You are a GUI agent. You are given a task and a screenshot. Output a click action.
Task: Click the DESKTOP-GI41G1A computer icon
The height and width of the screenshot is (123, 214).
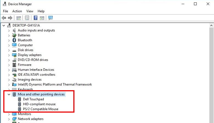(x=9, y=25)
